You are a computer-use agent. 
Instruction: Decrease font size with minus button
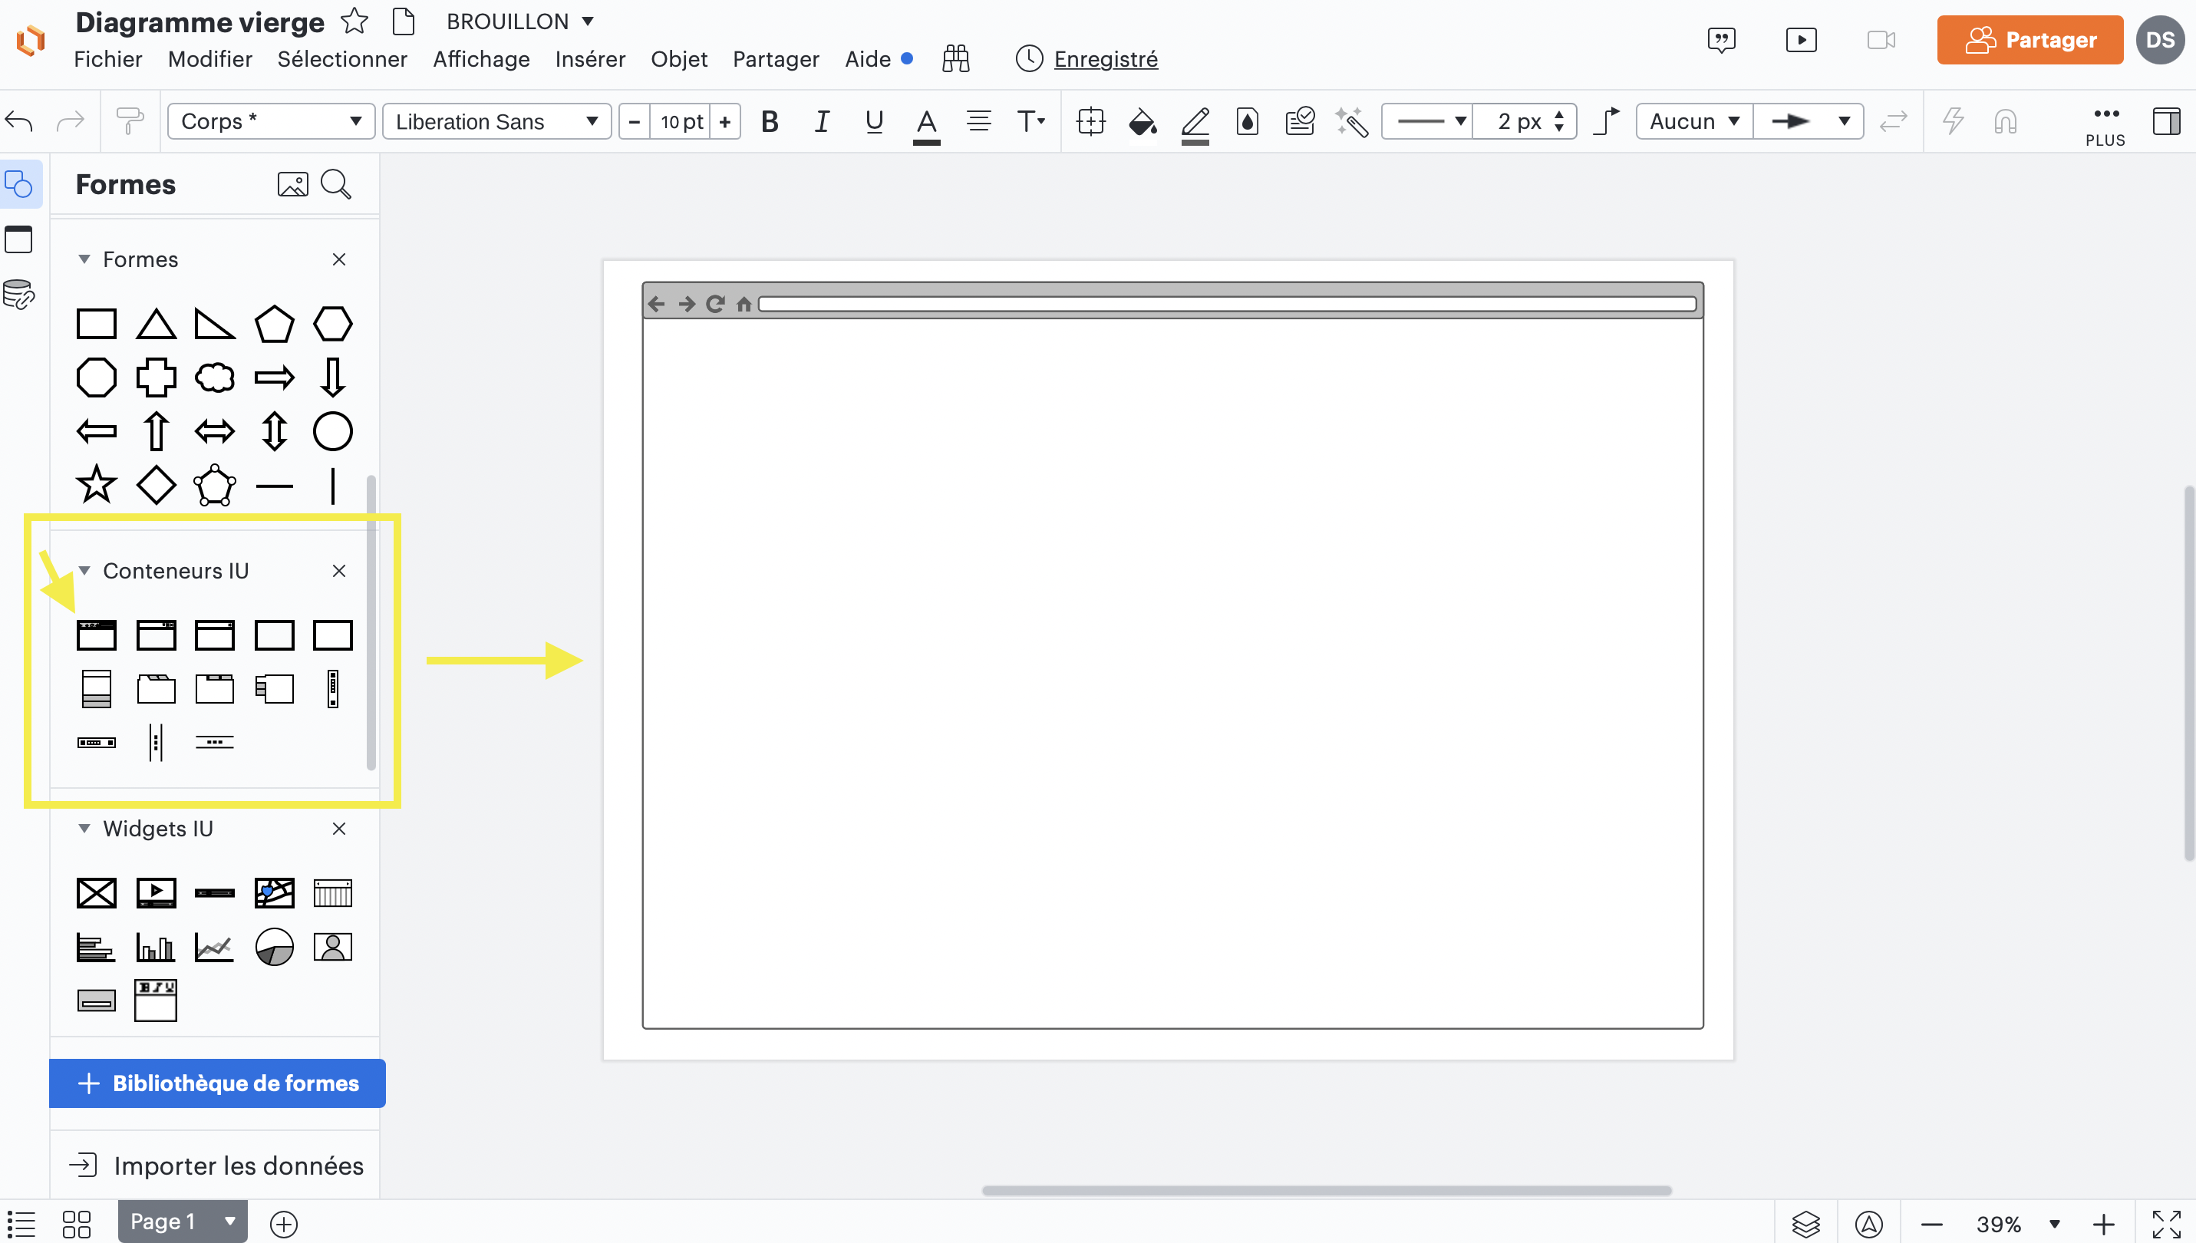coord(634,121)
